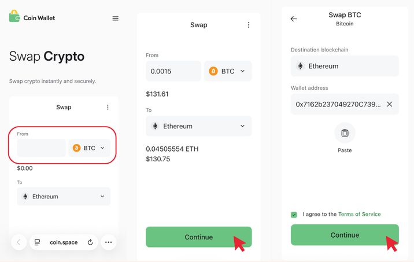Click Continue on the Swap BTC screen

[345, 235]
